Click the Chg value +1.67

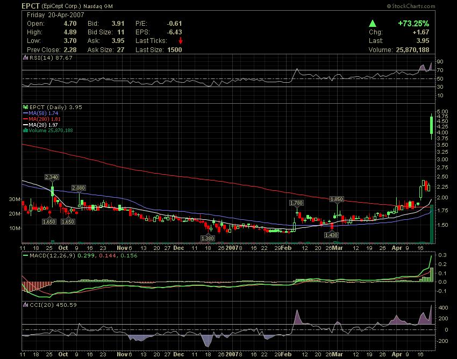[421, 32]
